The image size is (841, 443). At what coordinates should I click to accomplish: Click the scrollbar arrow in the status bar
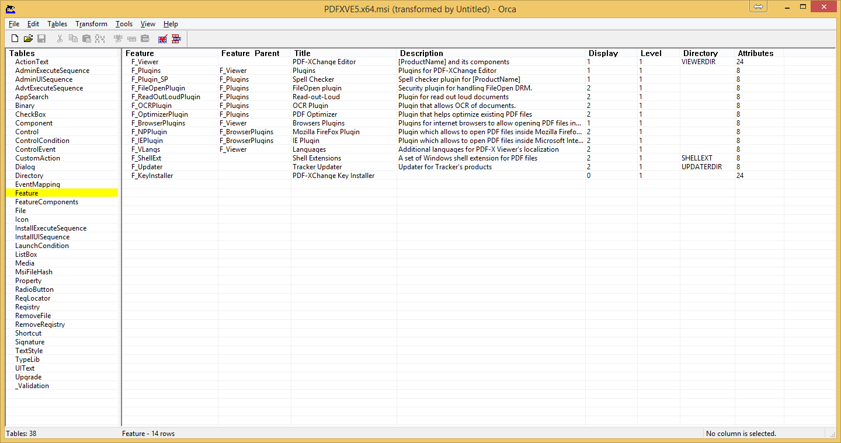coord(834,434)
